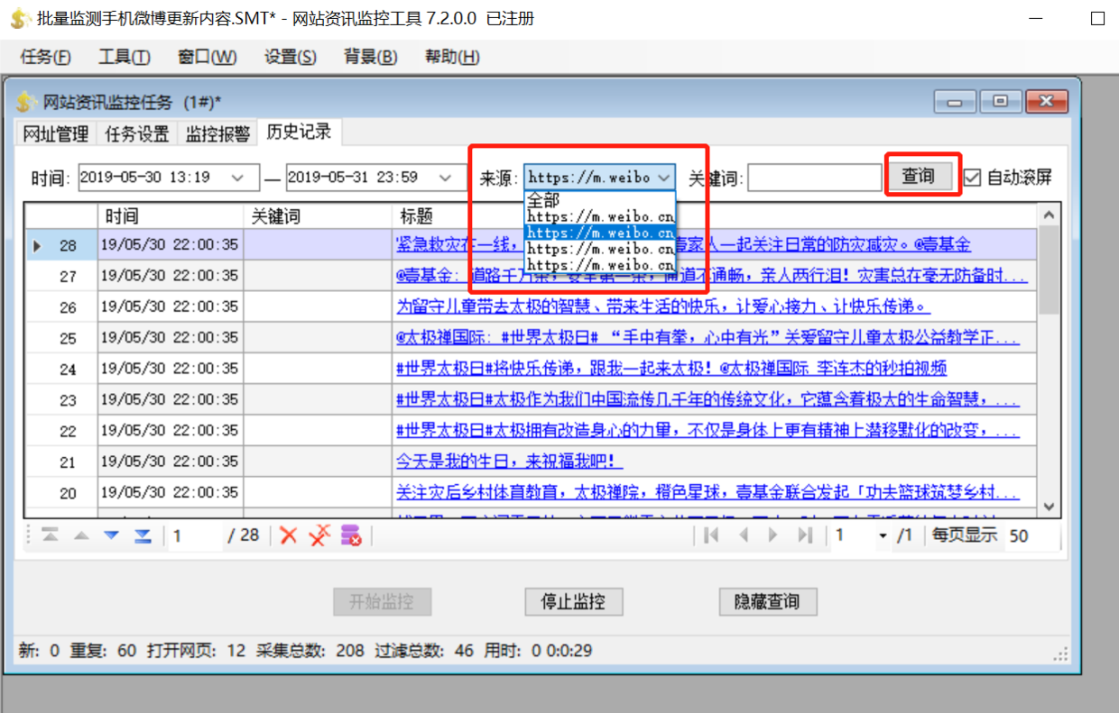Open 帮助(H) menu
Viewport: 1119px width, 713px height.
click(x=452, y=57)
